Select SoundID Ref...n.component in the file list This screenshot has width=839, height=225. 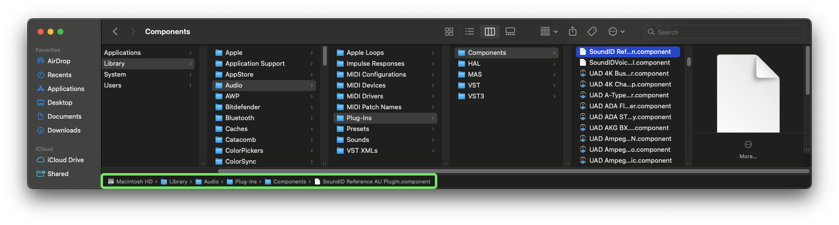[x=628, y=51]
